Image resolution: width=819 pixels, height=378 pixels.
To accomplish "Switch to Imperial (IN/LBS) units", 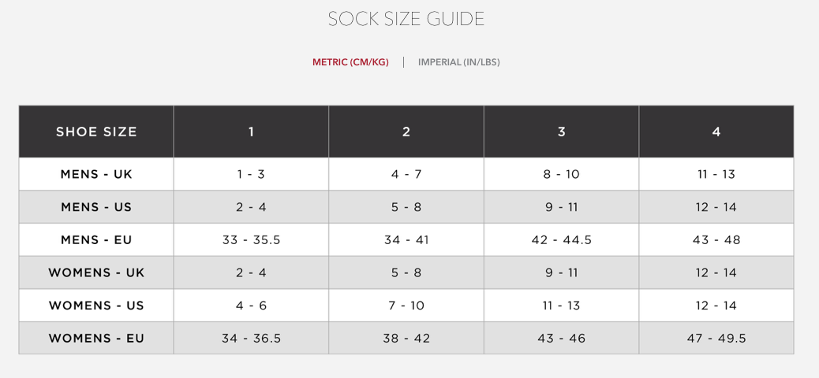I will 458,62.
